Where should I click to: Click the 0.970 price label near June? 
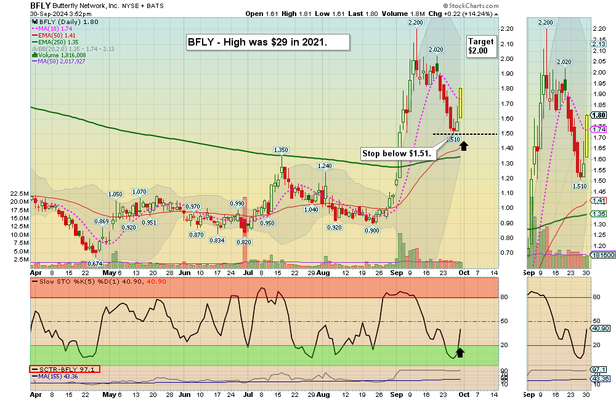coord(193,207)
